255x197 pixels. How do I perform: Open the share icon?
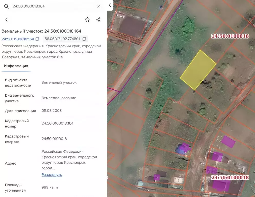(98, 19)
